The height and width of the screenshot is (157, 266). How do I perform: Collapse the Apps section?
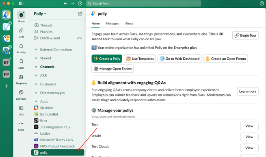[36, 101]
